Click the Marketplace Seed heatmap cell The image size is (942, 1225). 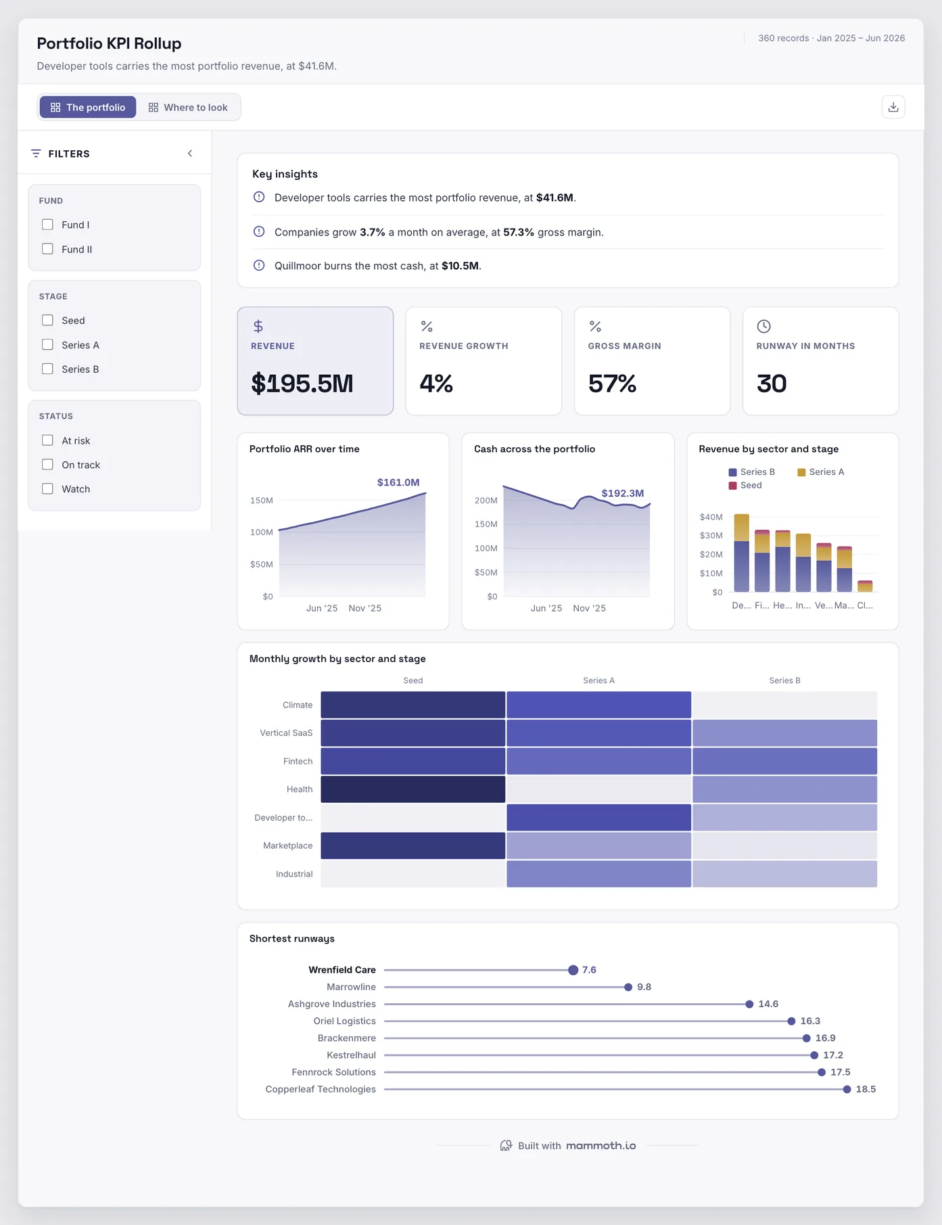[x=413, y=846]
